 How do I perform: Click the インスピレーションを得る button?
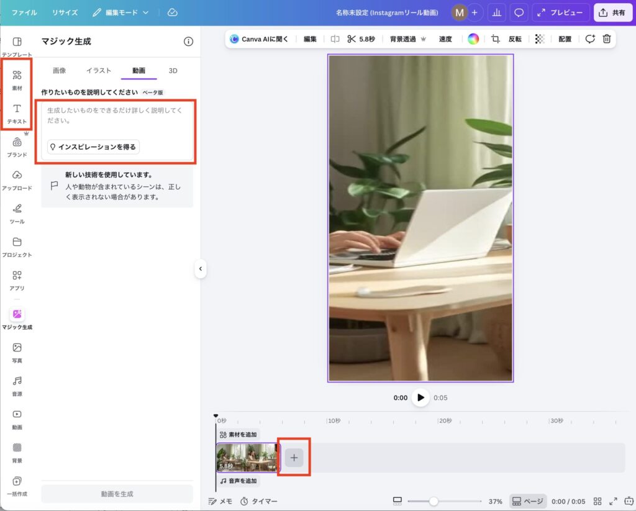point(92,147)
